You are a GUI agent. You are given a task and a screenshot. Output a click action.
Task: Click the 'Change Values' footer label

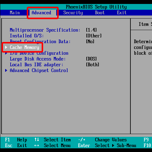pyautogui.click(x=111, y=140)
